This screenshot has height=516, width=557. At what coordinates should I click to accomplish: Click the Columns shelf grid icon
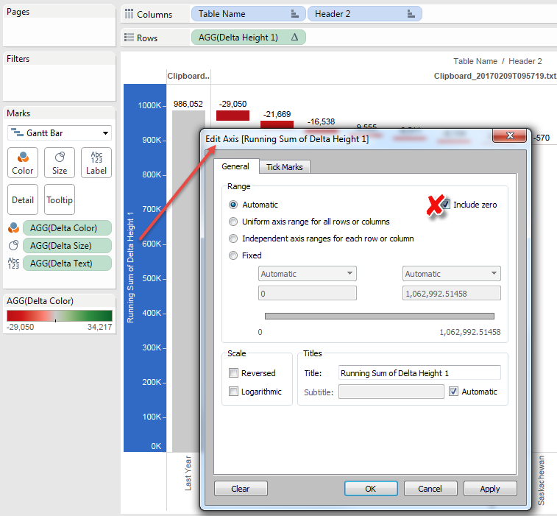(x=129, y=14)
